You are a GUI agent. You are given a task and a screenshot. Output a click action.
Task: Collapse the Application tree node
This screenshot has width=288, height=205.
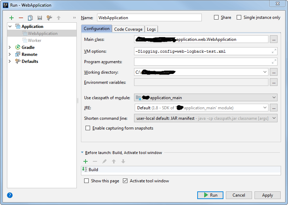pyautogui.click(x=10, y=27)
